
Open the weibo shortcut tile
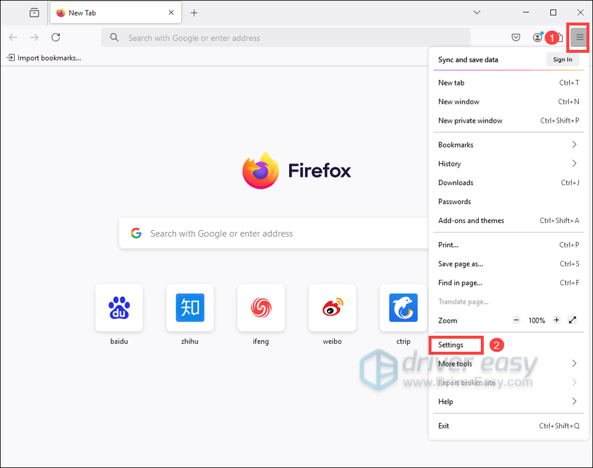click(332, 308)
